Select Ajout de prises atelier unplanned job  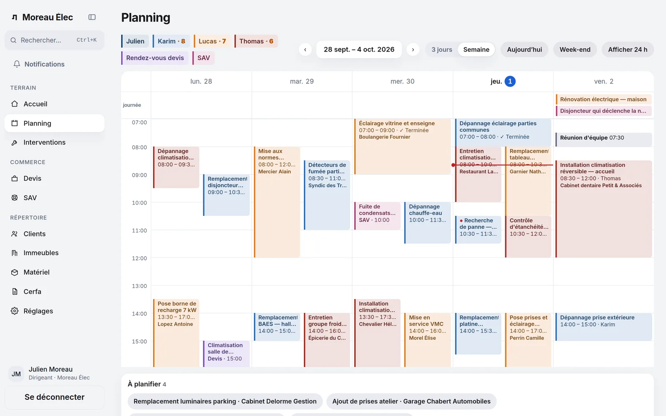click(x=411, y=401)
